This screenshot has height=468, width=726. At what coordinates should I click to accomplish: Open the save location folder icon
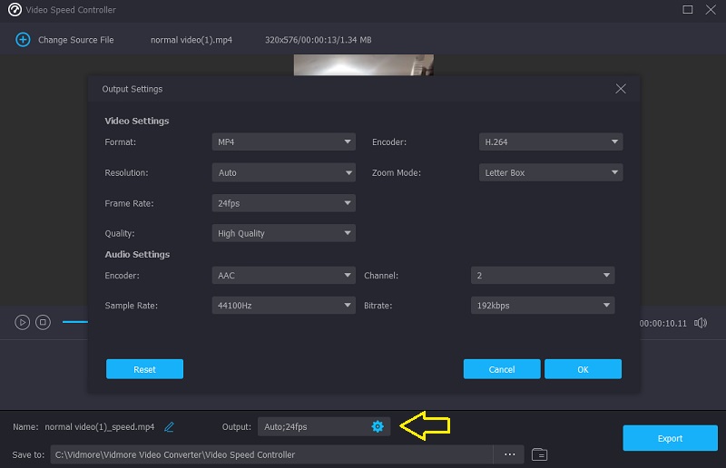(539, 454)
